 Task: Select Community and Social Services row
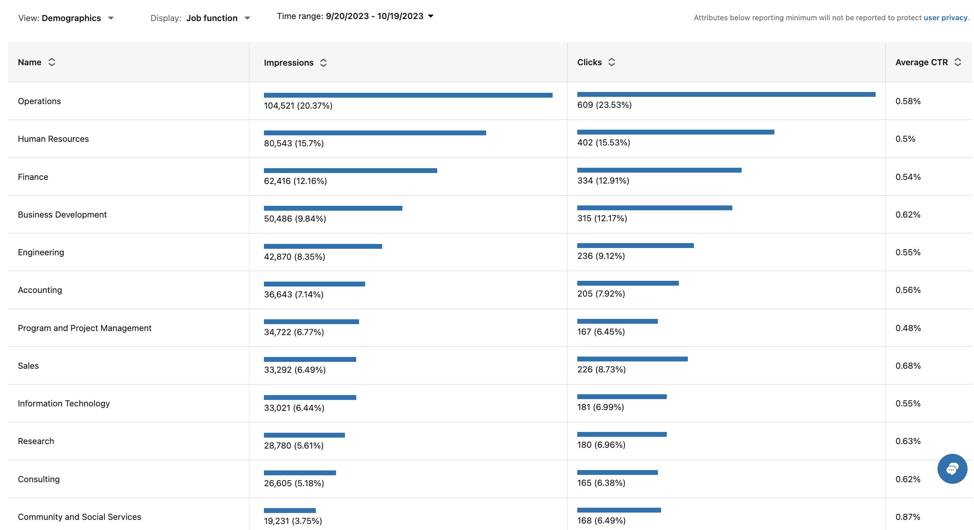pos(79,517)
